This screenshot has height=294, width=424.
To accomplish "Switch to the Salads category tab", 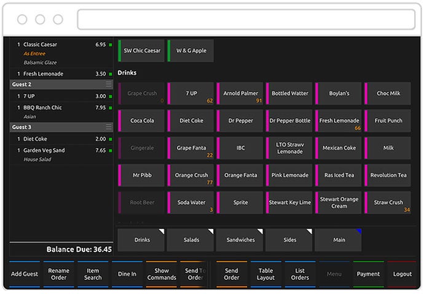I will pyautogui.click(x=190, y=240).
